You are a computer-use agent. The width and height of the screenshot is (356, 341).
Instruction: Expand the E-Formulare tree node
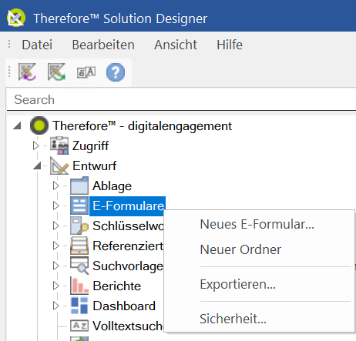56,206
